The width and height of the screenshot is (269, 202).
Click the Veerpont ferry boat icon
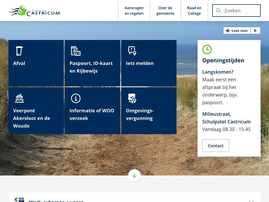pos(19,98)
